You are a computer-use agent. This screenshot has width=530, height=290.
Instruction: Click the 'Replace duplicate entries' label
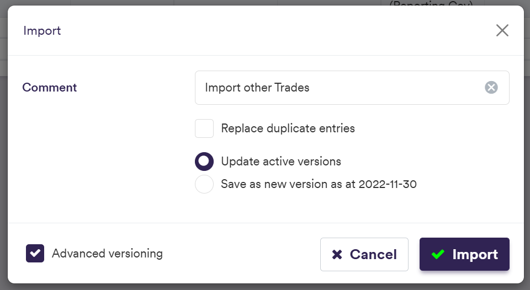(288, 128)
